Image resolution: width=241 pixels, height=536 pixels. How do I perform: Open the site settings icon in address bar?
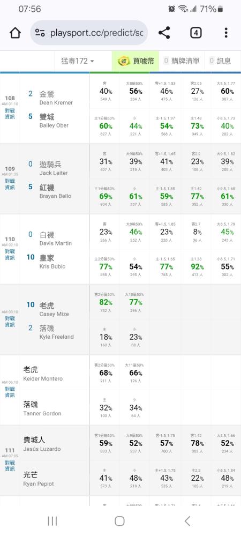pos(40,33)
